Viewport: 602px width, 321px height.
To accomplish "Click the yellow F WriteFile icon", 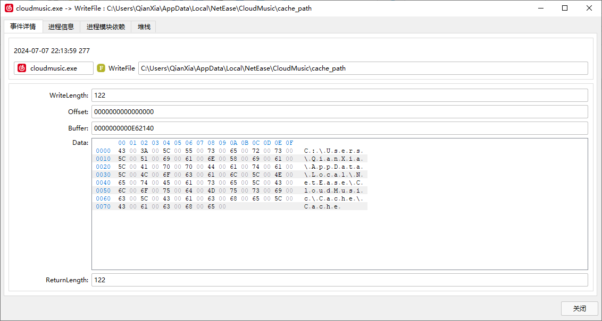I will [101, 68].
